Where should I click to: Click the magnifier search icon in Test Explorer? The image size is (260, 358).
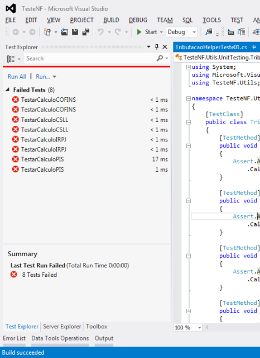coord(160,58)
